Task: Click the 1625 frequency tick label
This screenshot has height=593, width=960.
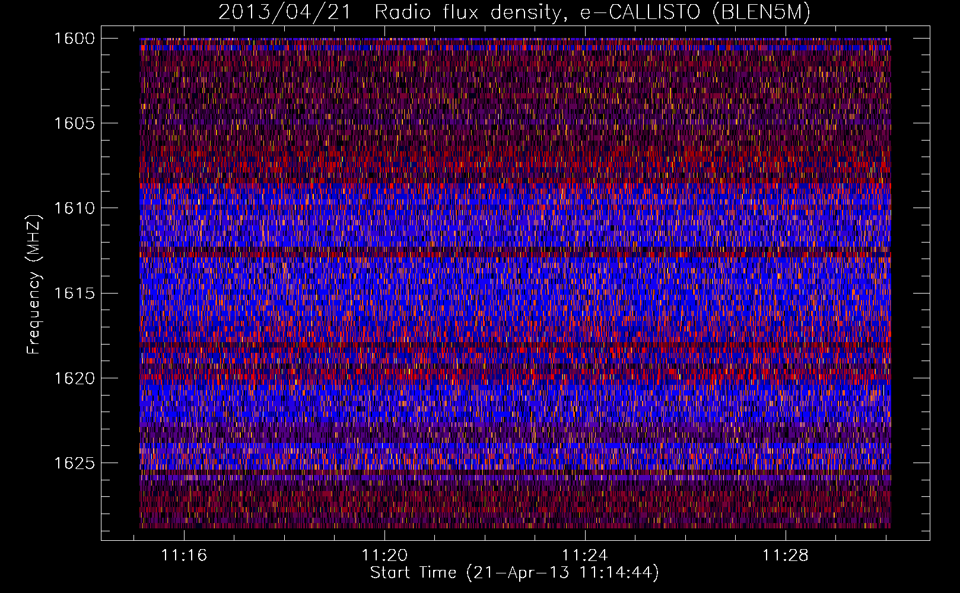Action: [74, 463]
